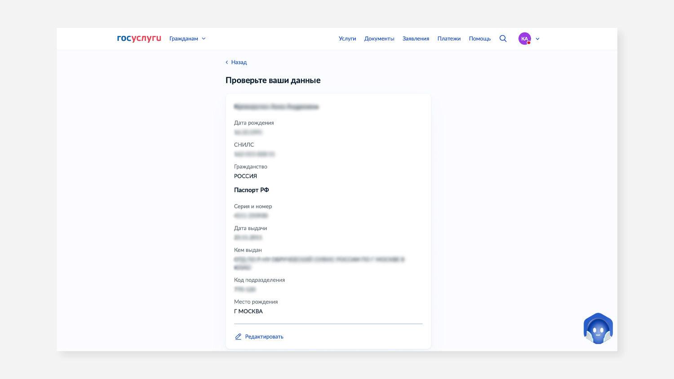
Task: Open the Услуги menu item
Action: click(347, 39)
